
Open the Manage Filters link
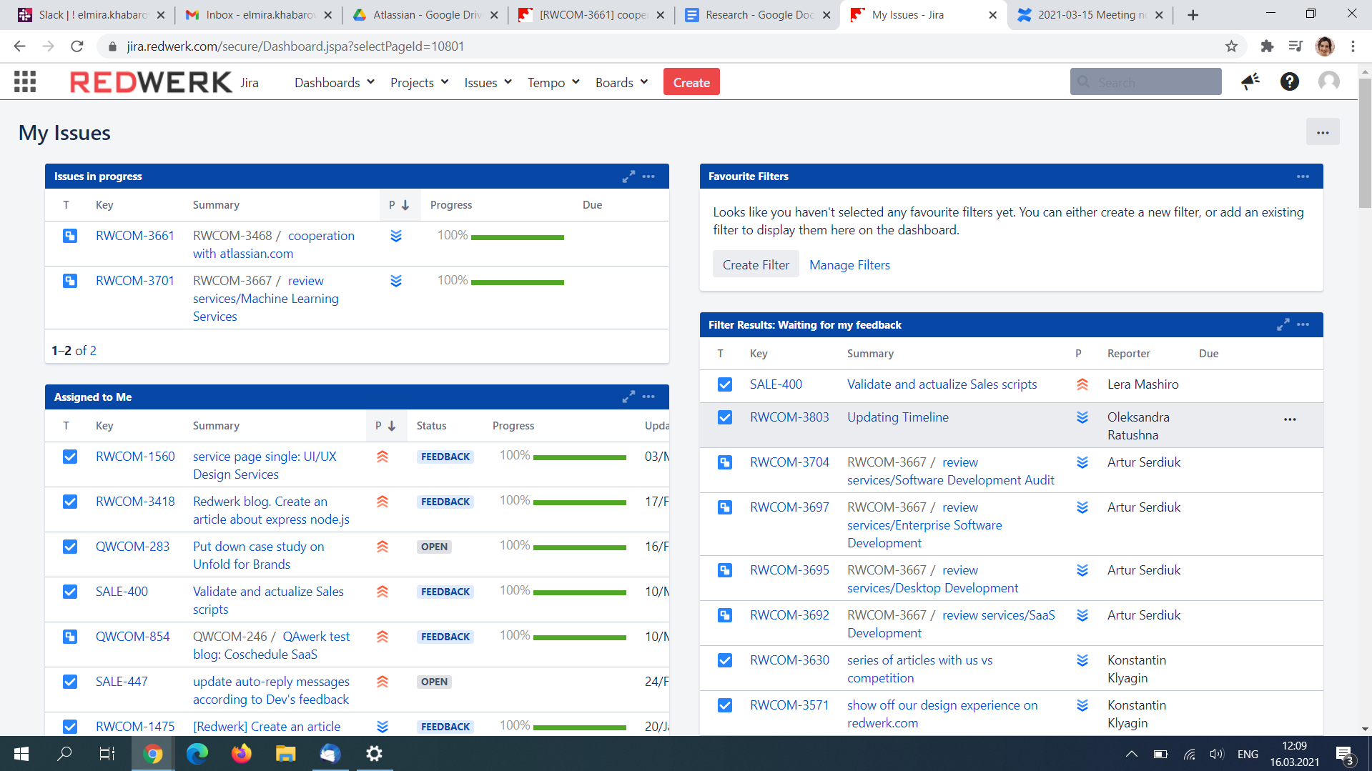tap(849, 265)
